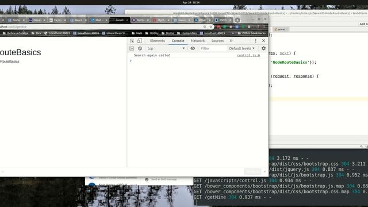Close the current localhost browser tab
The image size is (368, 207).
point(127,20)
